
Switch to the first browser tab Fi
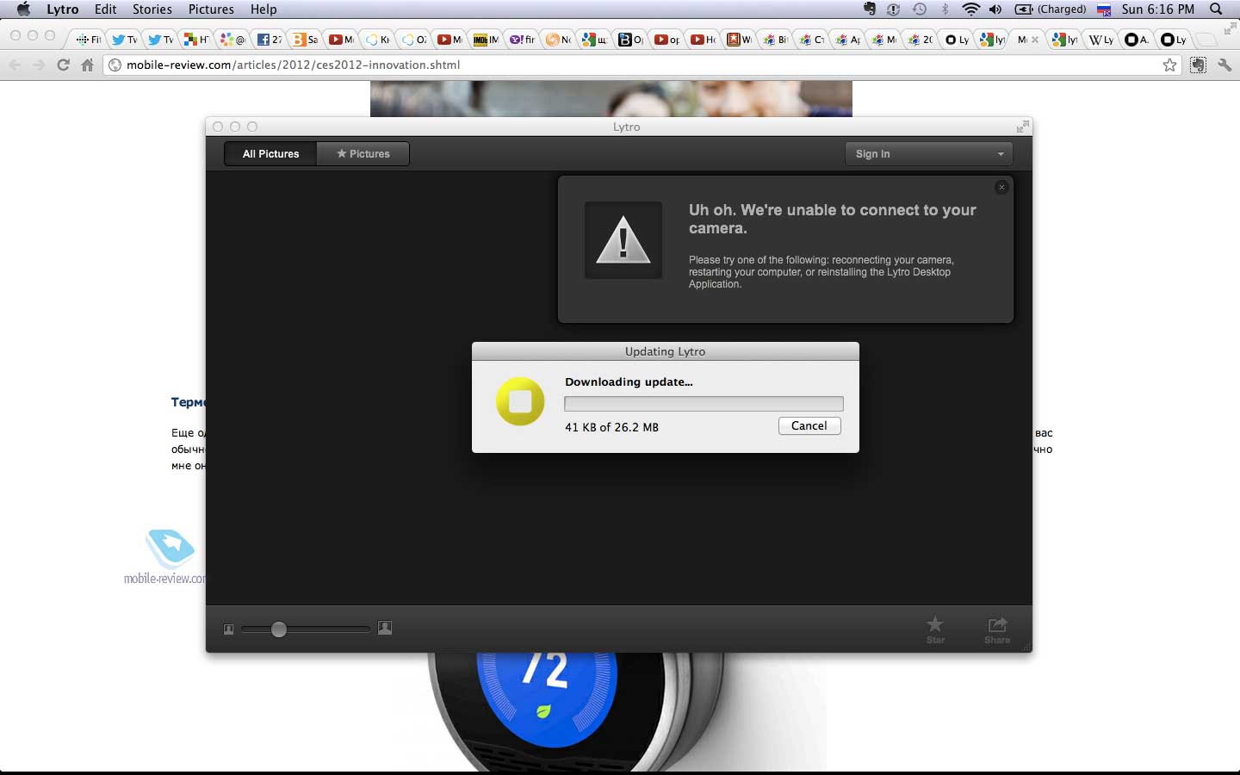pyautogui.click(x=89, y=39)
